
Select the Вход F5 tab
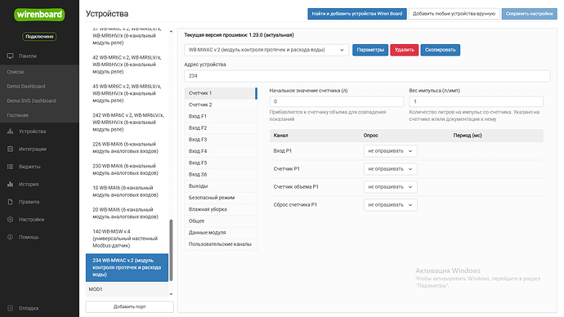221,163
